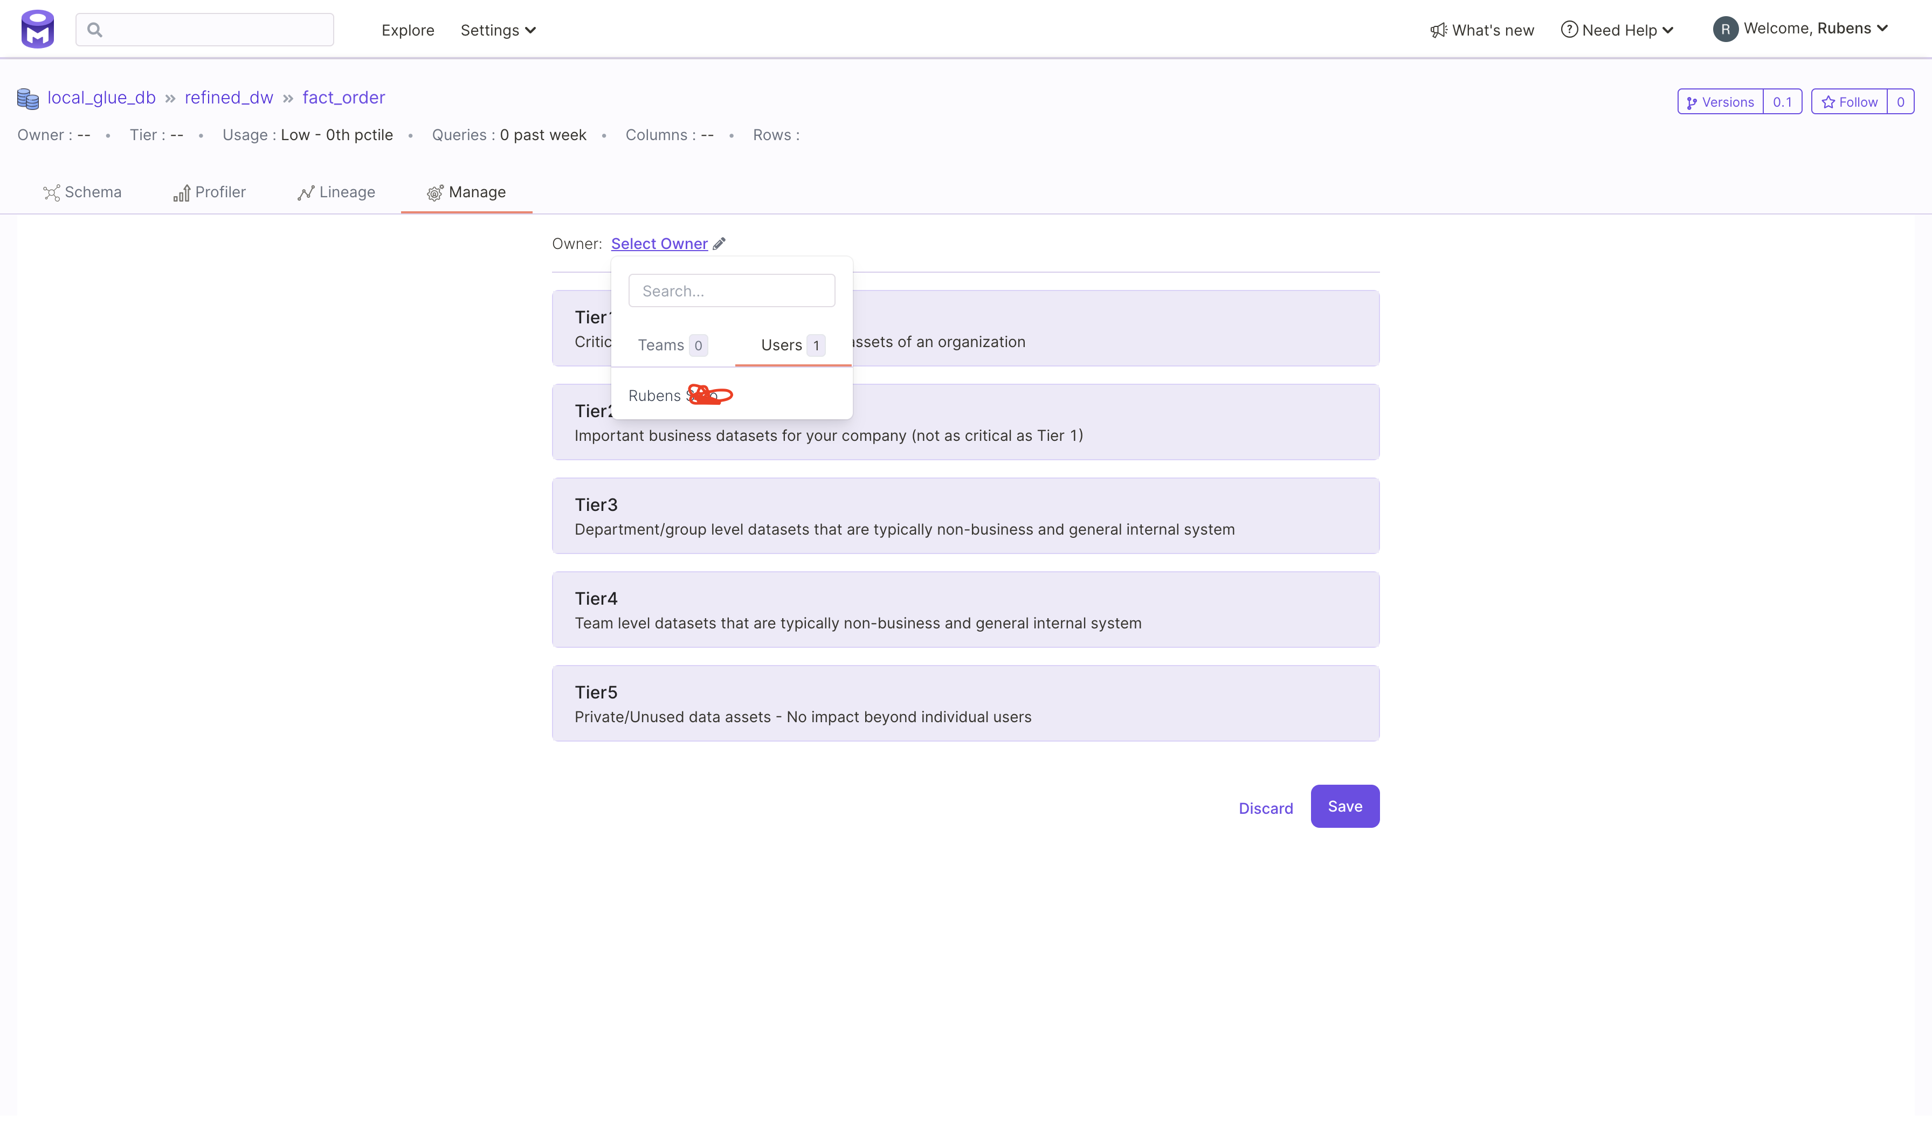Switch to the Profiler tab
Viewport: 1932px width, 1121px height.
(209, 192)
